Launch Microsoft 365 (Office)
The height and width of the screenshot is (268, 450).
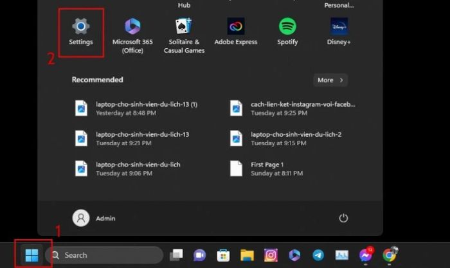[x=132, y=35]
